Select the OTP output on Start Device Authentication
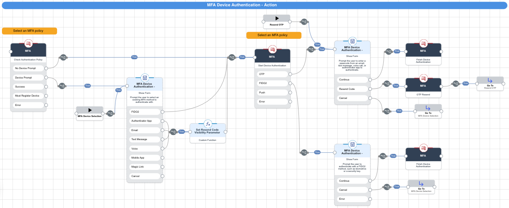Viewport: 509px width, 208px height. [x=273, y=74]
